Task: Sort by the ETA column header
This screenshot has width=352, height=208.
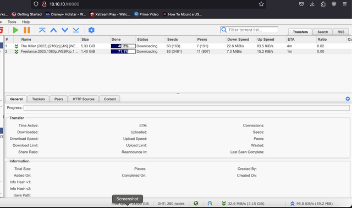Action: pyautogui.click(x=301, y=39)
